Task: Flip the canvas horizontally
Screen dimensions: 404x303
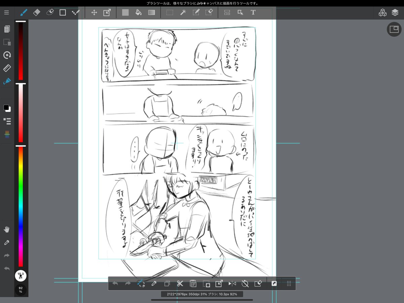Action: pos(232,283)
